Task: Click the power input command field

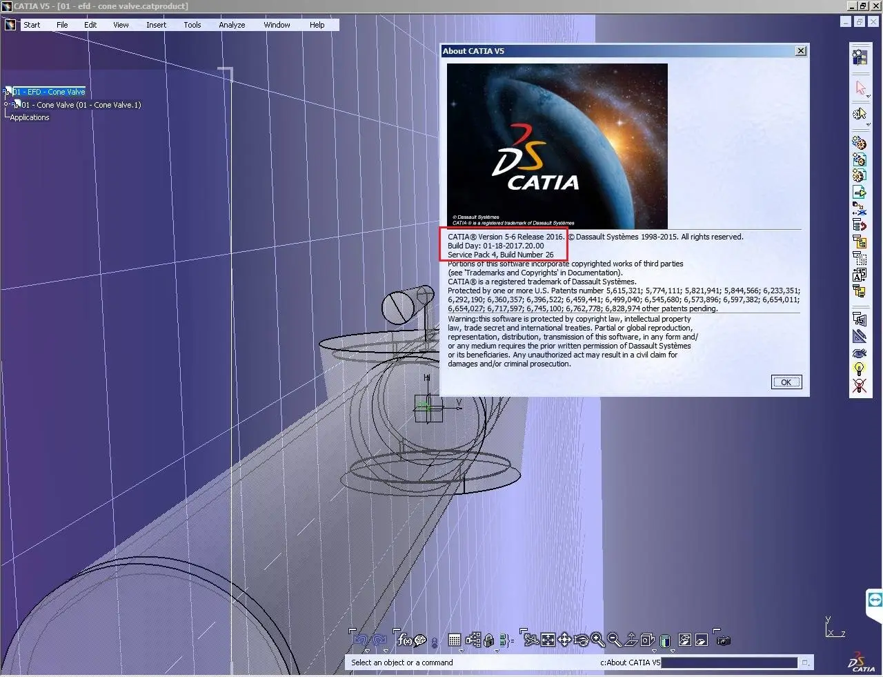Action: point(728,663)
